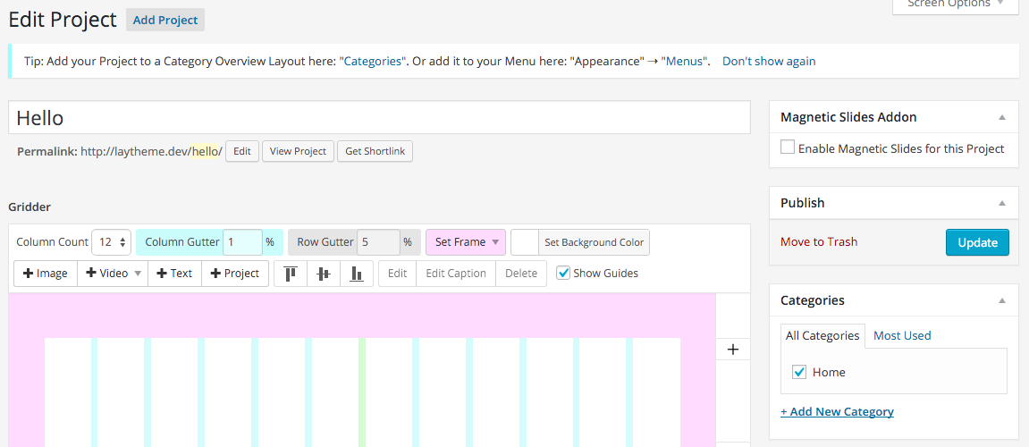The width and height of the screenshot is (1029, 447).
Task: Click the align top icon
Action: tap(291, 274)
